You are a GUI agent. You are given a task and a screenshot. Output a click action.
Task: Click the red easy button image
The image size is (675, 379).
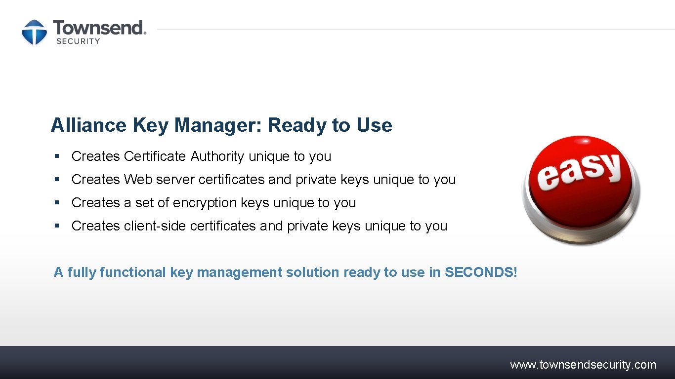pyautogui.click(x=581, y=190)
